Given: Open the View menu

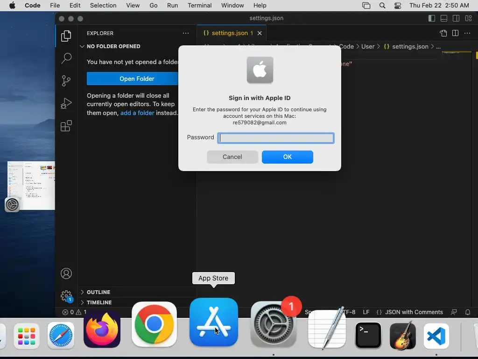Looking at the screenshot, I should click(133, 6).
